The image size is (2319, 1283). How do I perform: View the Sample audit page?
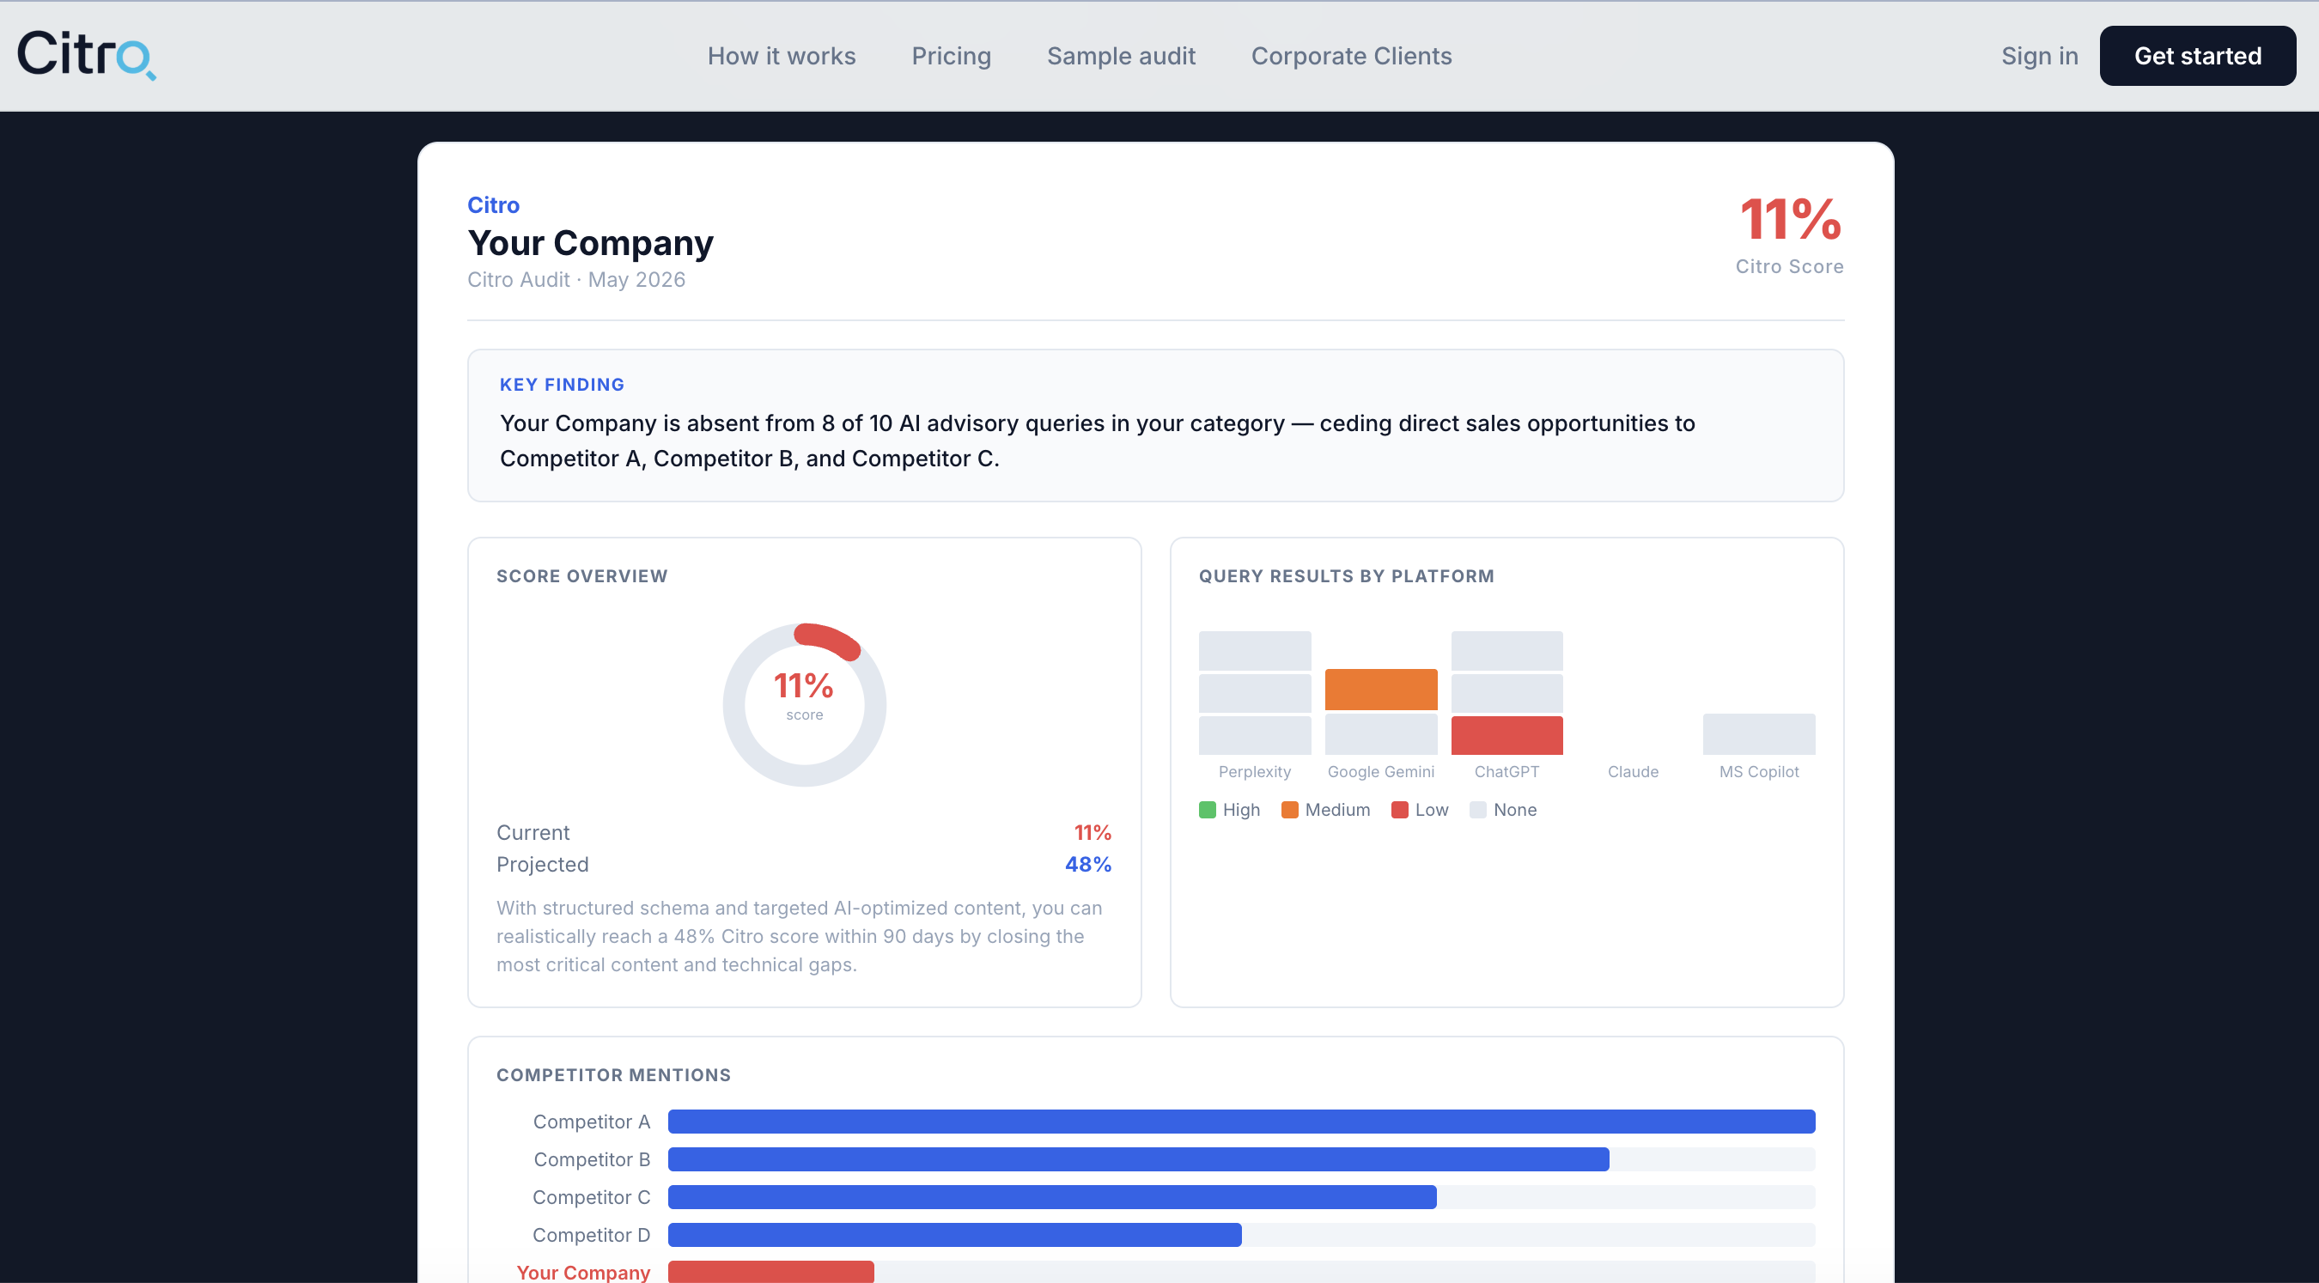[x=1121, y=56]
